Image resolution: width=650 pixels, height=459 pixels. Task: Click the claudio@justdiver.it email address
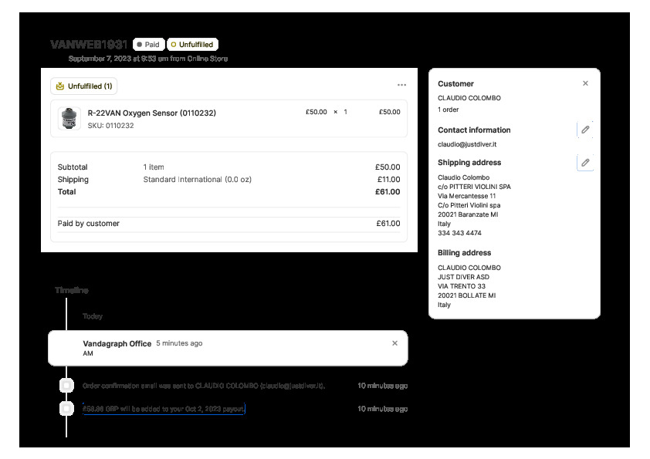[467, 144]
